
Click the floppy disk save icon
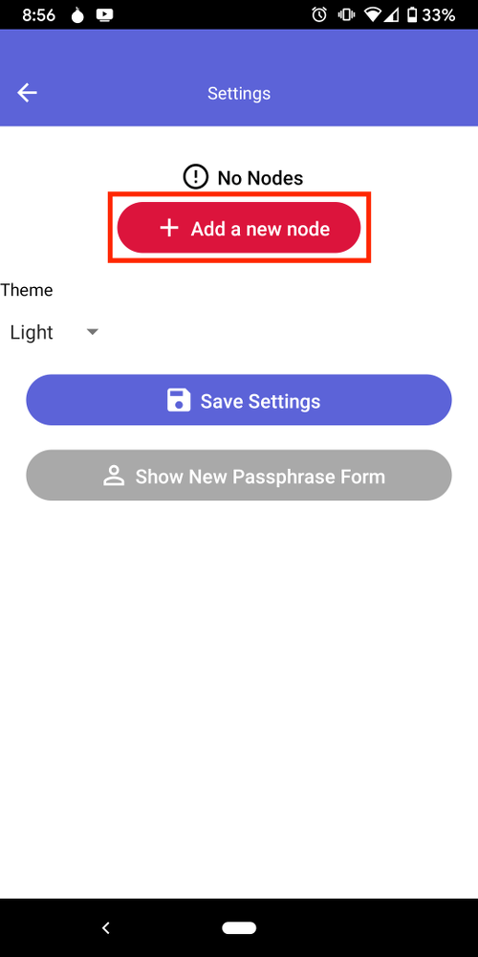(179, 400)
